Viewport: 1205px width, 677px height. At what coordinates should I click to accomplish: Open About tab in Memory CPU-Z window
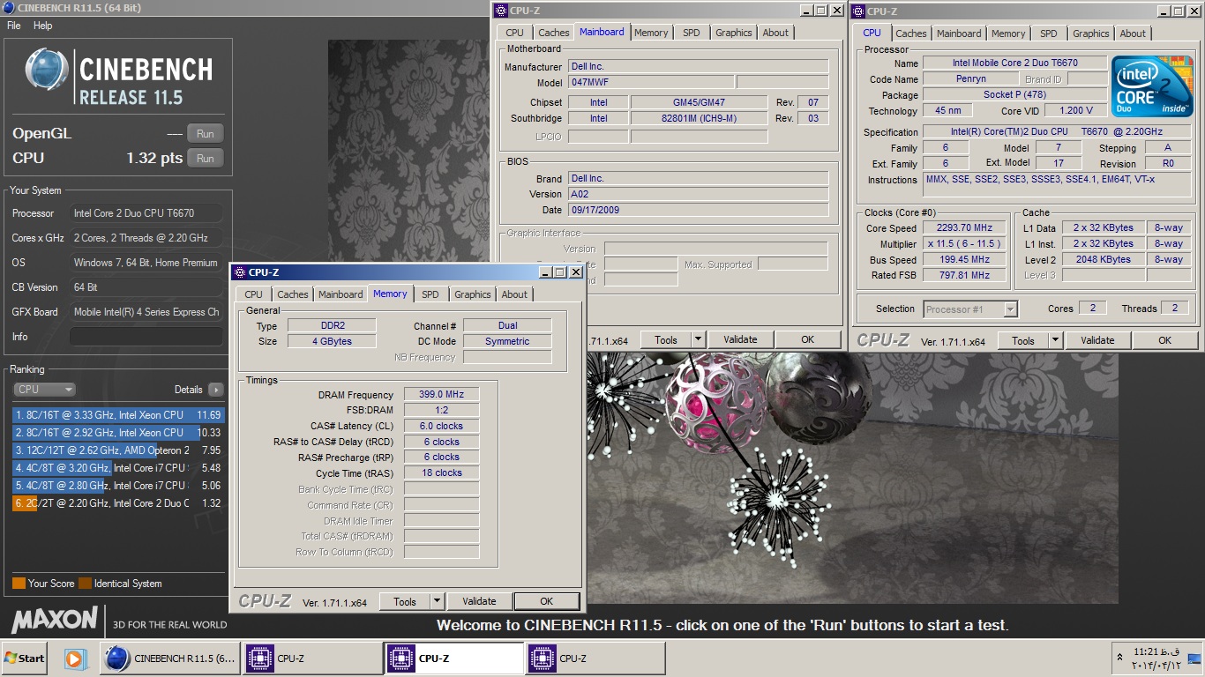pyautogui.click(x=514, y=294)
